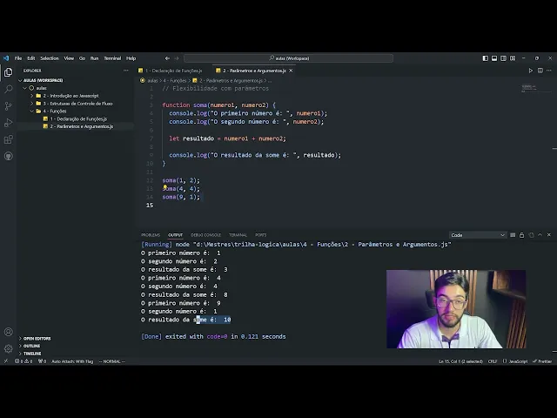Expand the 2 - Introdução ao Javascript folder
The width and height of the screenshot is (557, 418).
tap(70, 96)
